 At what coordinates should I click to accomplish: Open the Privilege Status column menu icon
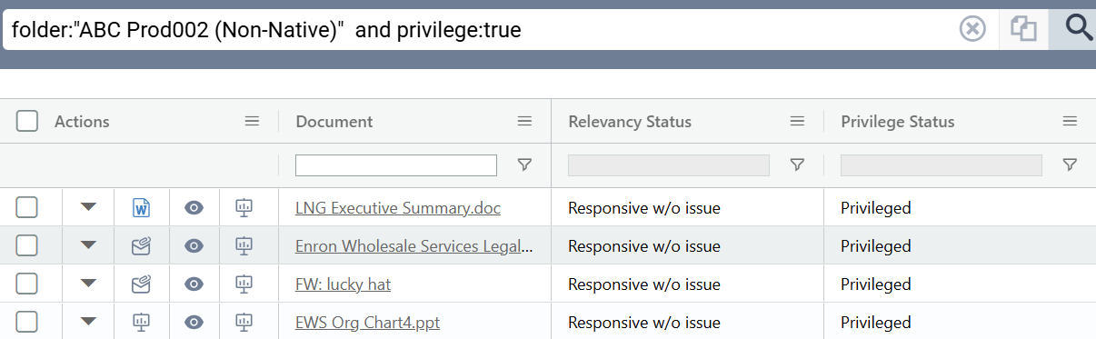coord(1070,121)
